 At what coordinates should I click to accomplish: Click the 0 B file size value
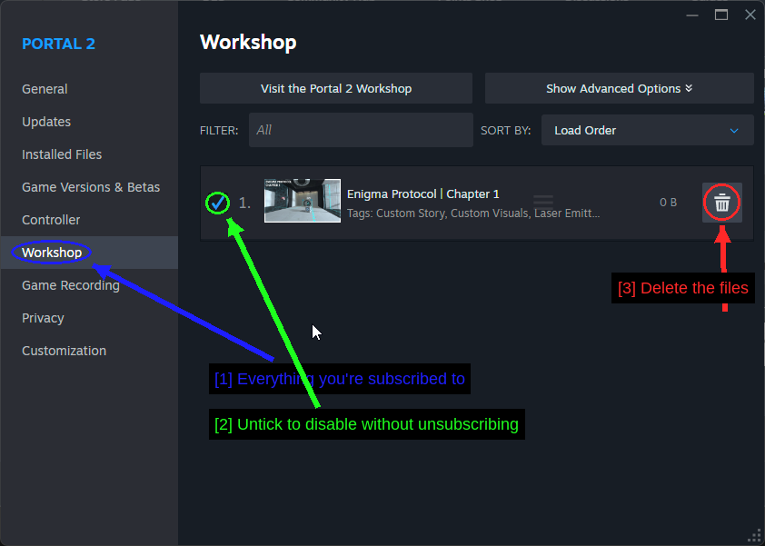tap(668, 202)
